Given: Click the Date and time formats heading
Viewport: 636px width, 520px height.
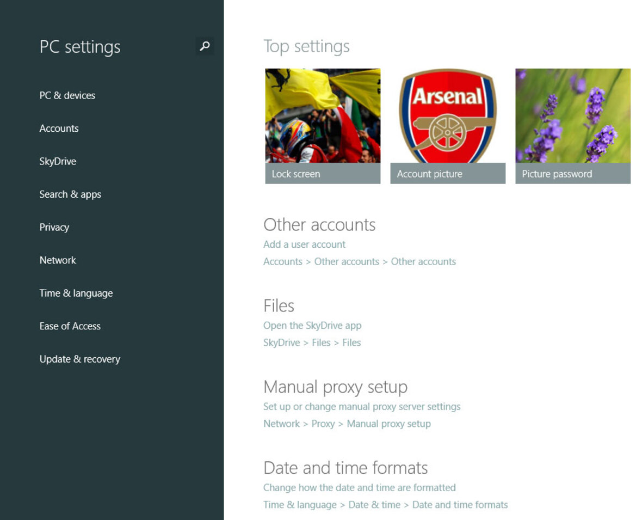Looking at the screenshot, I should coord(345,468).
